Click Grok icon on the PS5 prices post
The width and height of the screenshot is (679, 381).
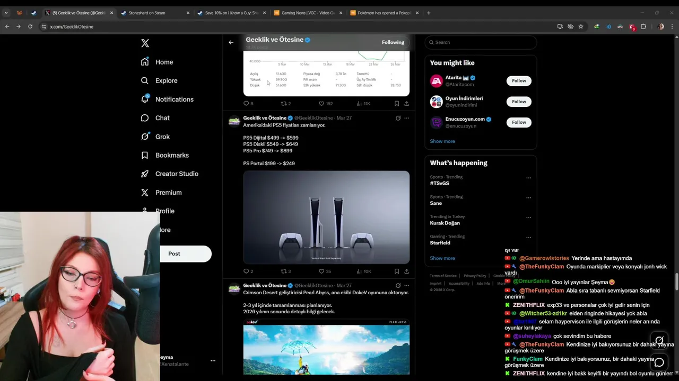pos(398,118)
